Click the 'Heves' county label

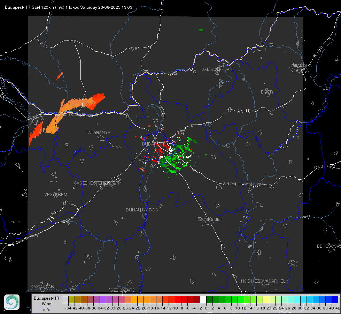pos(257,142)
